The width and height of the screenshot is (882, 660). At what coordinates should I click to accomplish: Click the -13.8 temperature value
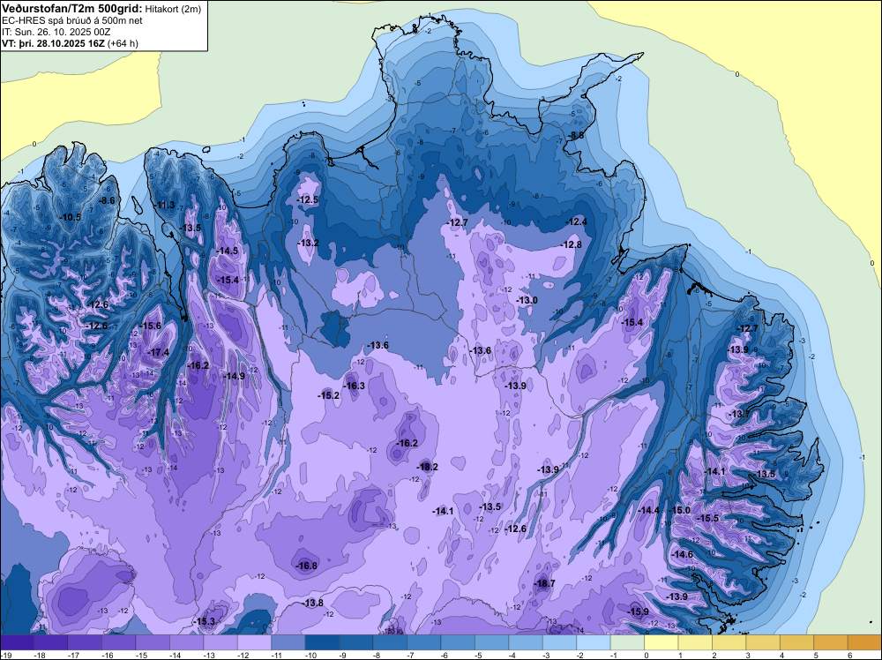[x=313, y=604]
